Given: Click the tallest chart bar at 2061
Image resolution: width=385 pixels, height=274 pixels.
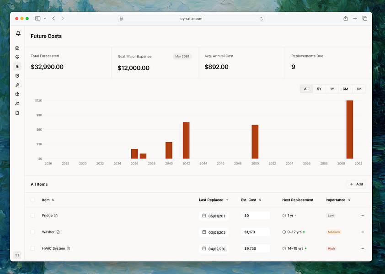Looking at the screenshot, I should pos(350,130).
